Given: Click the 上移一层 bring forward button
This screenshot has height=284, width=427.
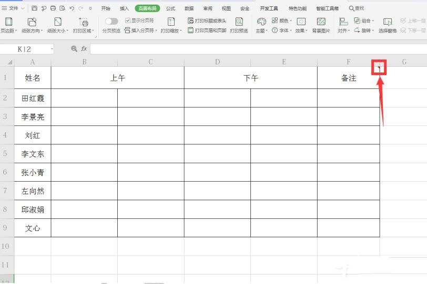Looking at the screenshot, I should 413,20.
